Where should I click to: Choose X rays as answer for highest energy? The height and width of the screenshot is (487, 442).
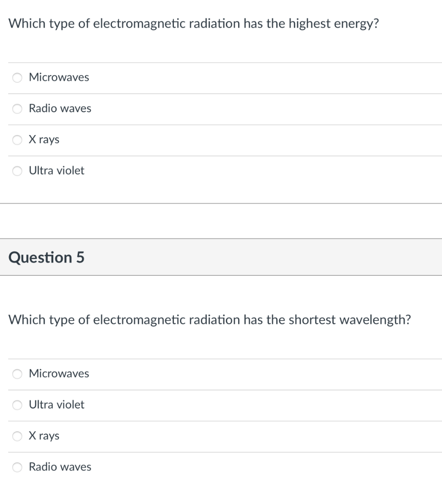click(x=17, y=139)
